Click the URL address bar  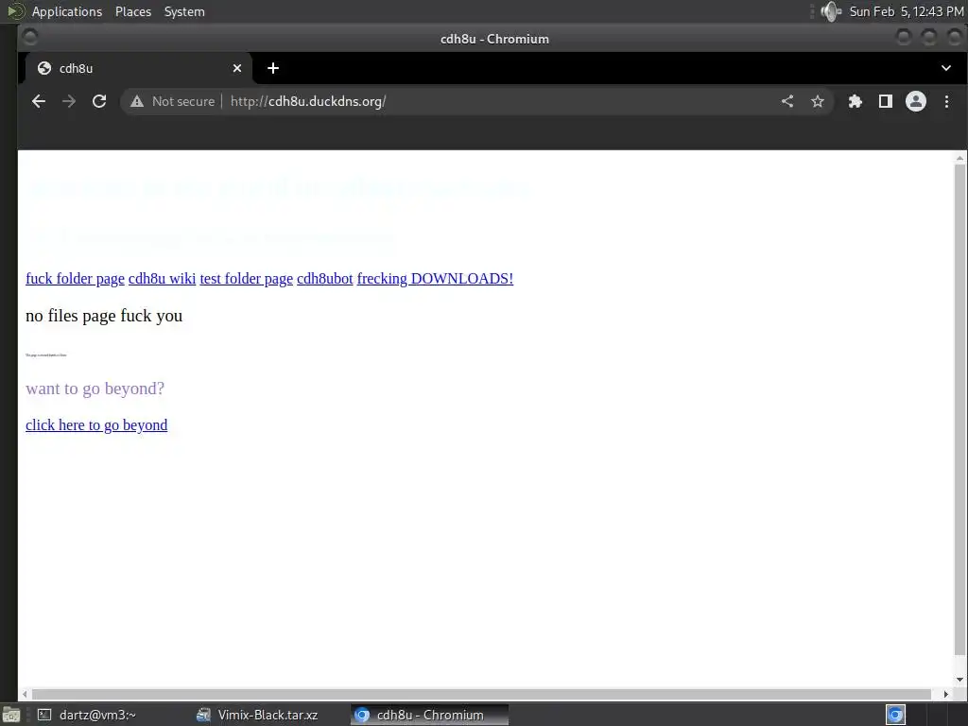click(475, 101)
